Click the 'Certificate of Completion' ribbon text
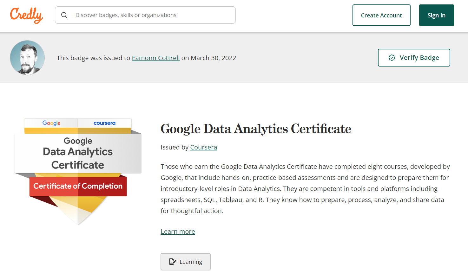Image resolution: width=468 pixels, height=279 pixels. [78, 186]
